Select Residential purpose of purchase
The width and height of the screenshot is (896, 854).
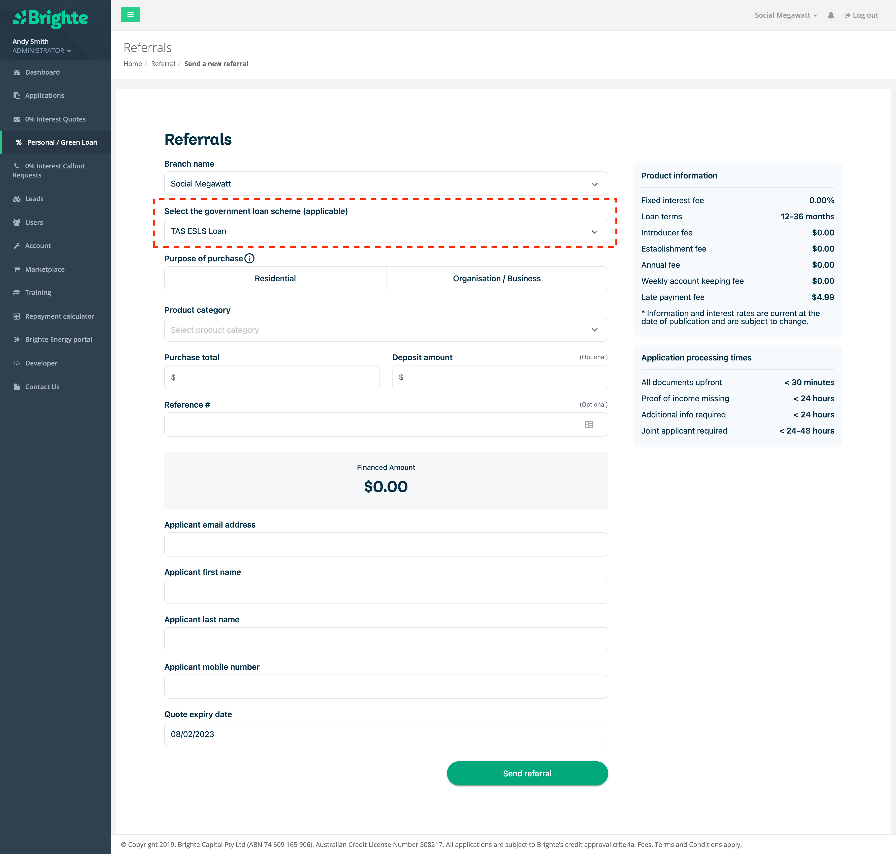tap(275, 278)
